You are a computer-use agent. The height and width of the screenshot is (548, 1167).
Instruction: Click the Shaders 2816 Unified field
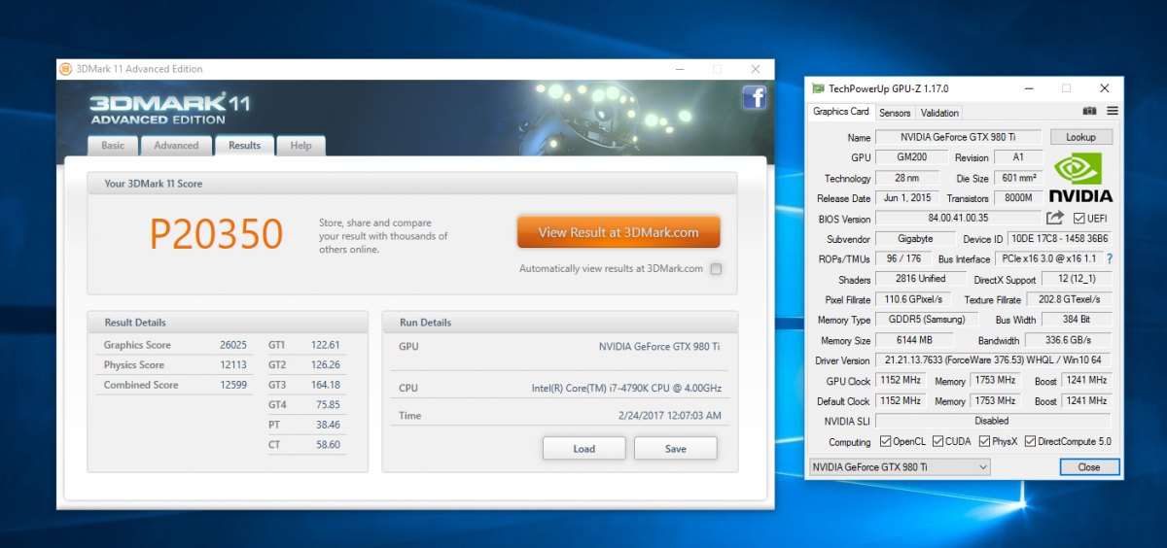(x=919, y=279)
